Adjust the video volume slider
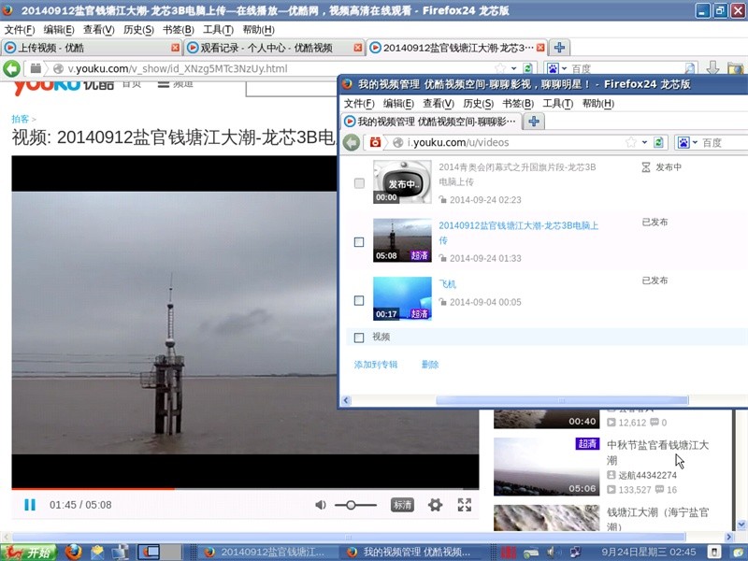Screen dimensions: 748x561 click(x=355, y=505)
